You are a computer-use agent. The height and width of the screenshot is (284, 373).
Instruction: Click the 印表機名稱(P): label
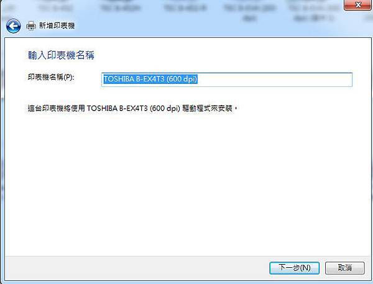tap(51, 77)
